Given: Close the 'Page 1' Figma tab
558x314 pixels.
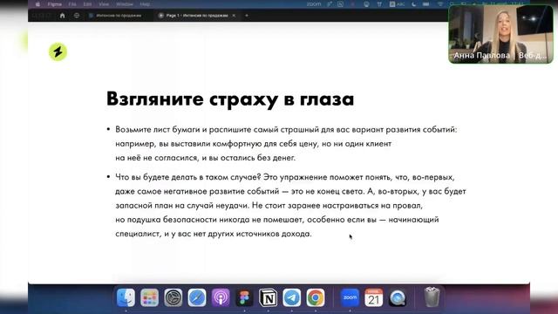Looking at the screenshot, I should pyautogui.click(x=234, y=16).
